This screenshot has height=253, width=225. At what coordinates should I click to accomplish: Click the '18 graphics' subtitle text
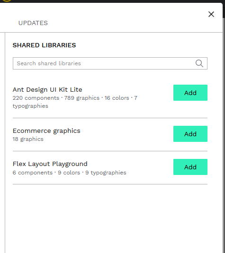28,139
